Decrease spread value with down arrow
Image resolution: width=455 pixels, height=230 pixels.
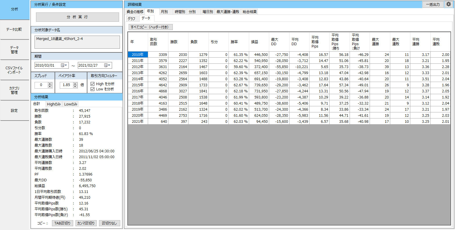(x=50, y=86)
